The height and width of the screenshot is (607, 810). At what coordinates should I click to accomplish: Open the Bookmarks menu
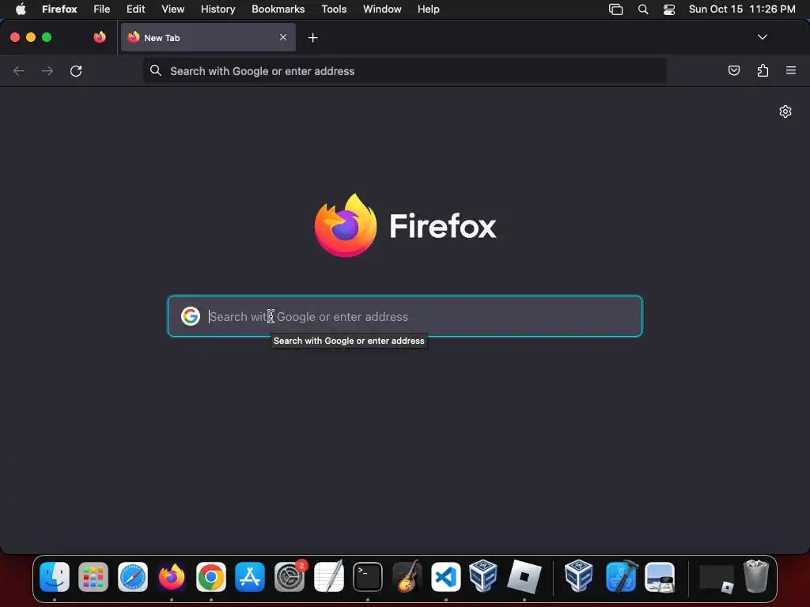(x=278, y=9)
